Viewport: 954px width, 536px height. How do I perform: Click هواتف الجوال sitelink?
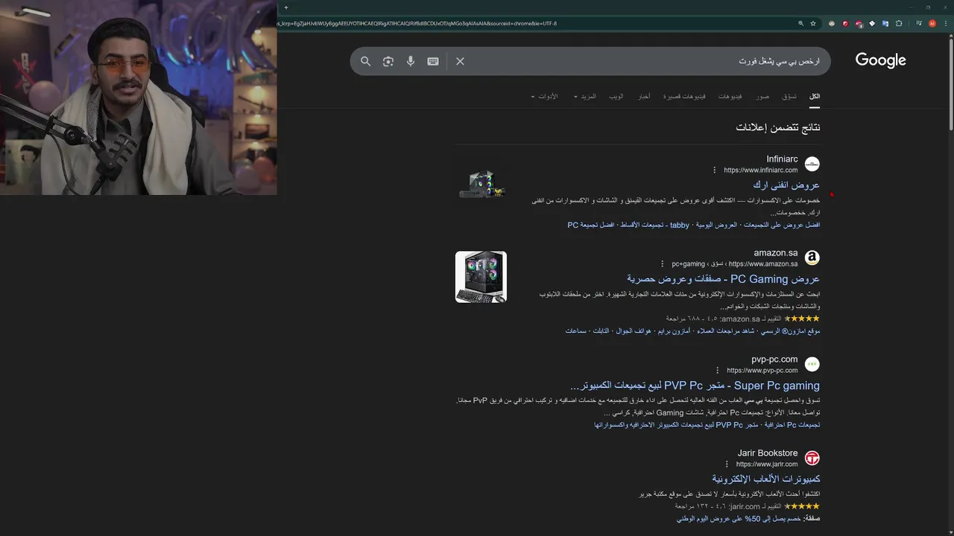pos(634,331)
